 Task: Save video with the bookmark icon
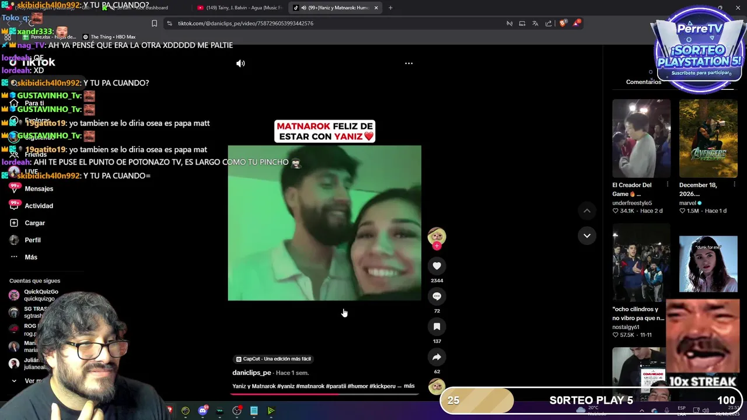point(437,327)
